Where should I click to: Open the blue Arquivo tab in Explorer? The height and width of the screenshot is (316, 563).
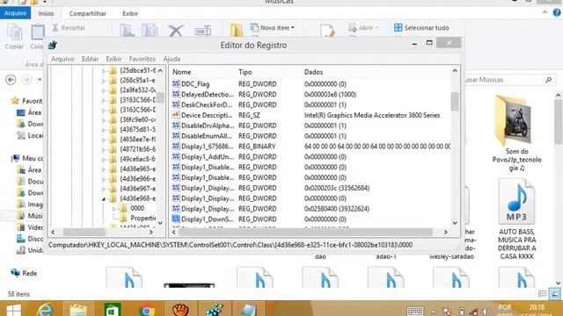pos(16,13)
